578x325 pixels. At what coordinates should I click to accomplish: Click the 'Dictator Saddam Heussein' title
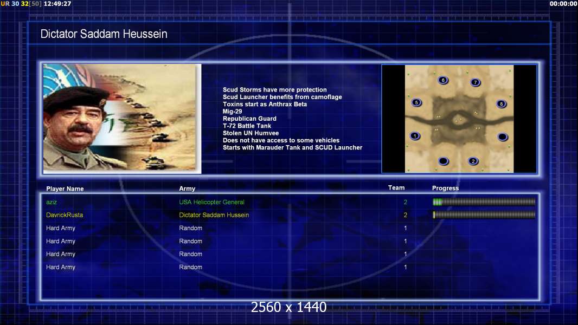104,34
